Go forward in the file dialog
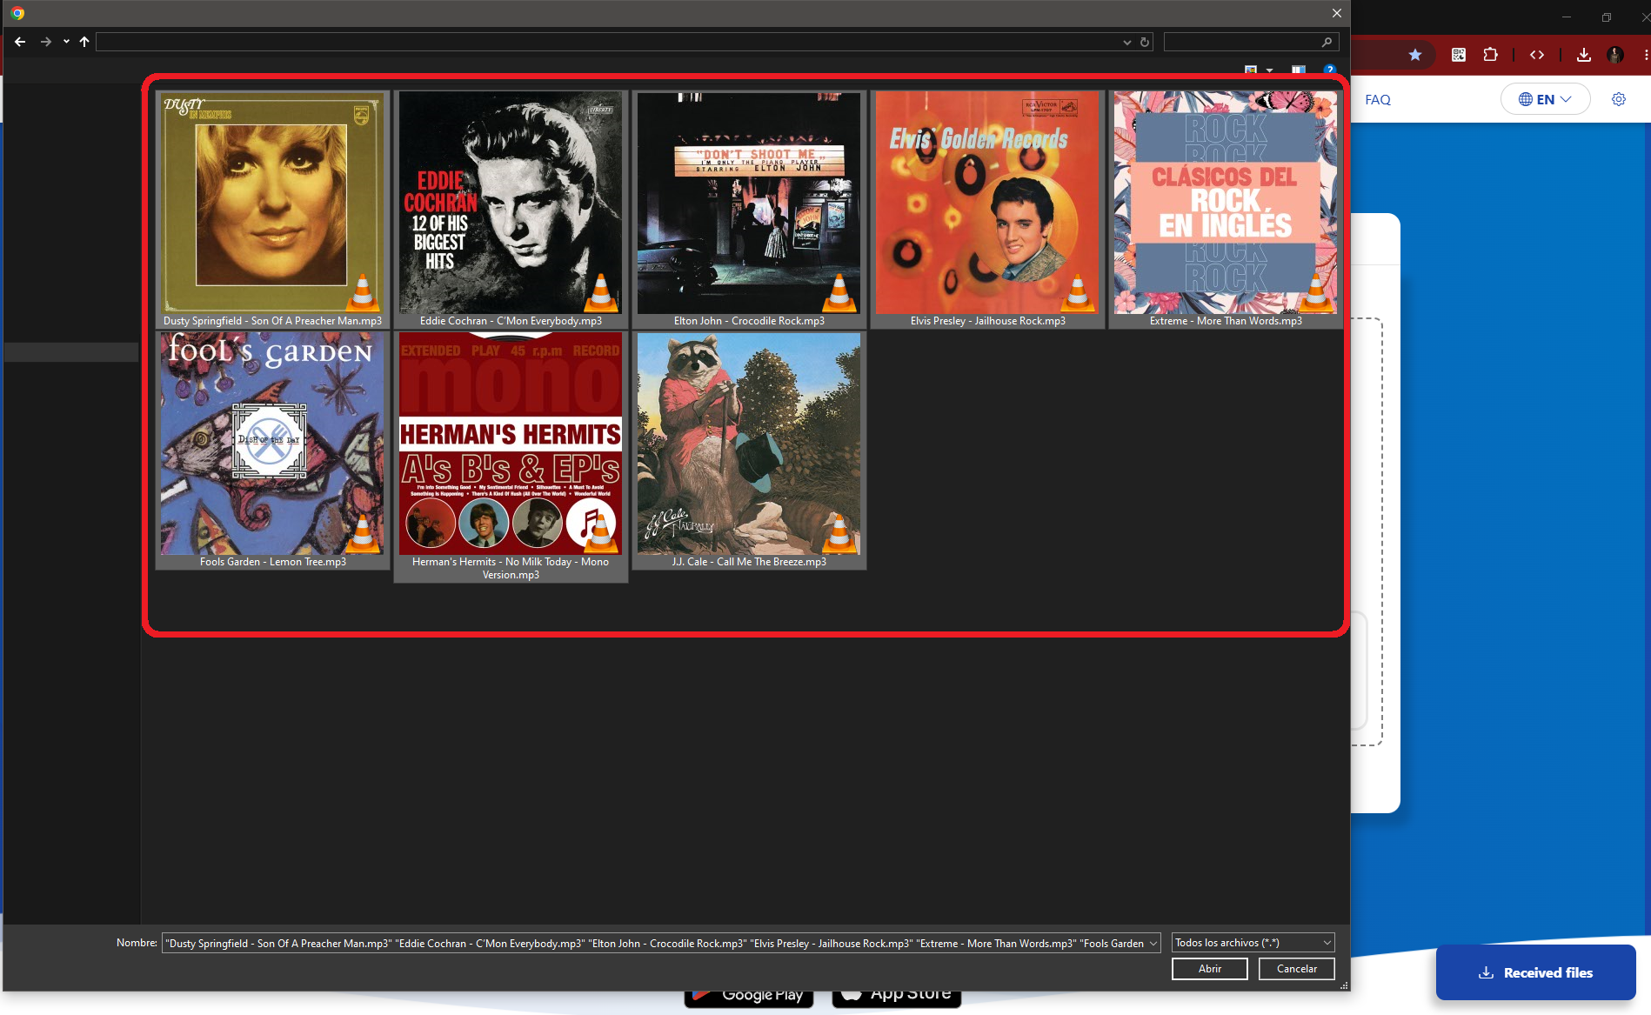The height and width of the screenshot is (1015, 1651). [46, 42]
